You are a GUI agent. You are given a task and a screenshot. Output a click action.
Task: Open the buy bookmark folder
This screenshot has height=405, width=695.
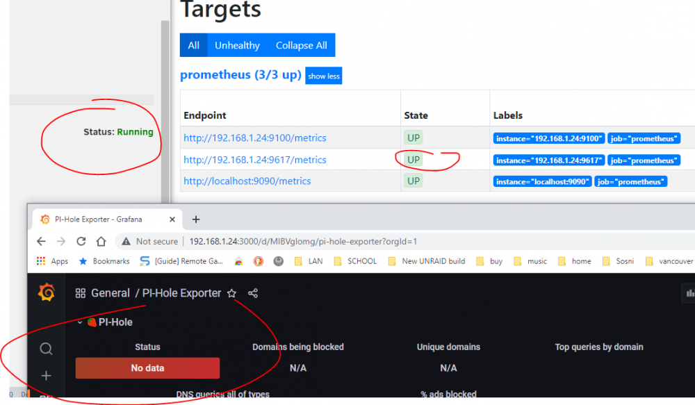[x=489, y=261]
